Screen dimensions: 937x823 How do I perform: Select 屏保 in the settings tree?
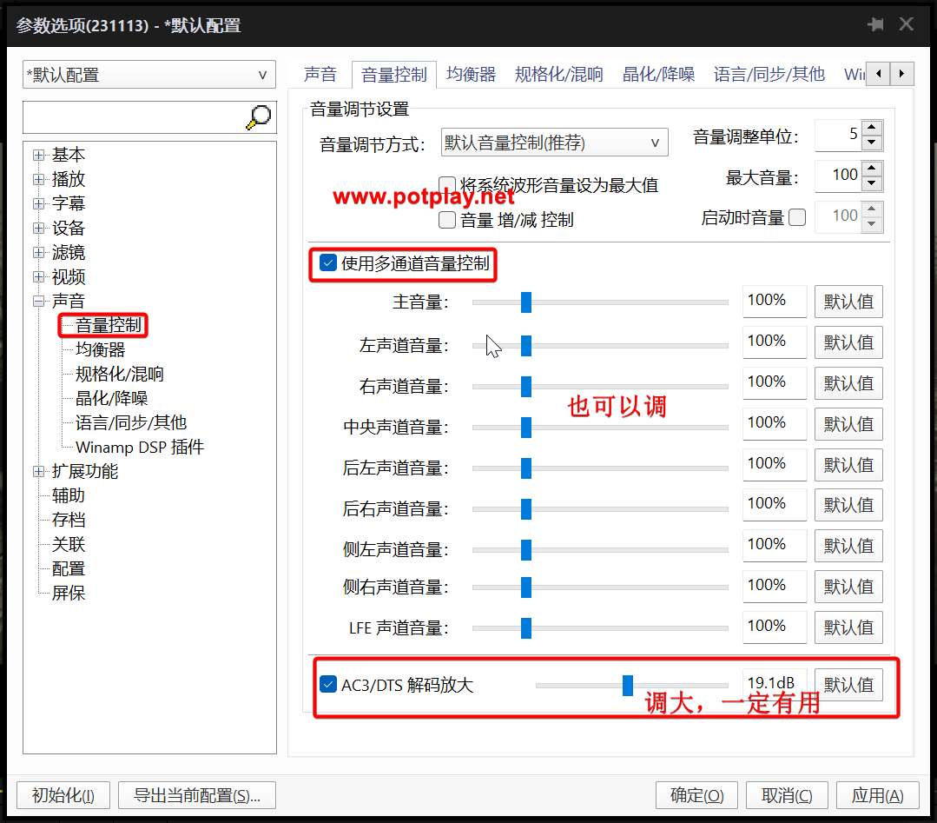68,594
